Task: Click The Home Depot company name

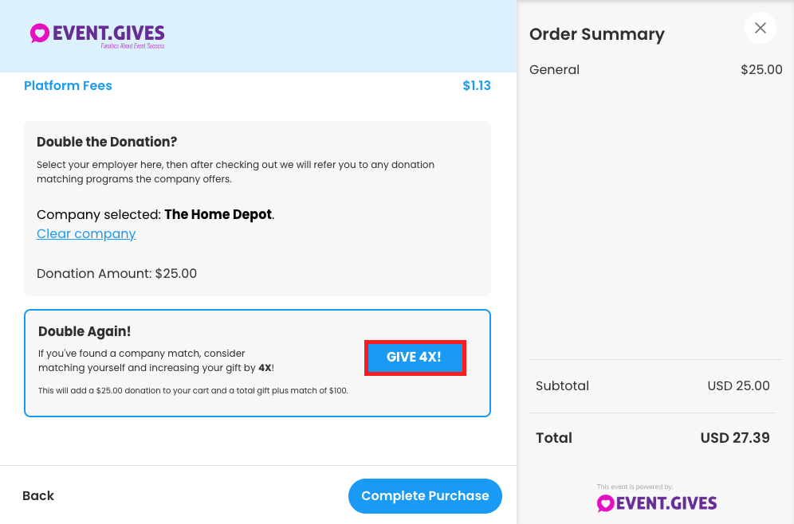Action: 218,214
